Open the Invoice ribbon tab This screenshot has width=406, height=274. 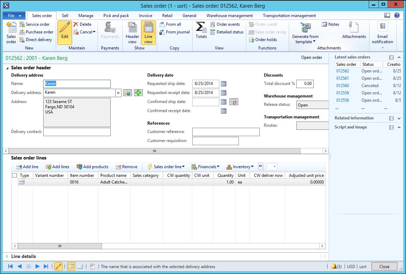pos(146,16)
